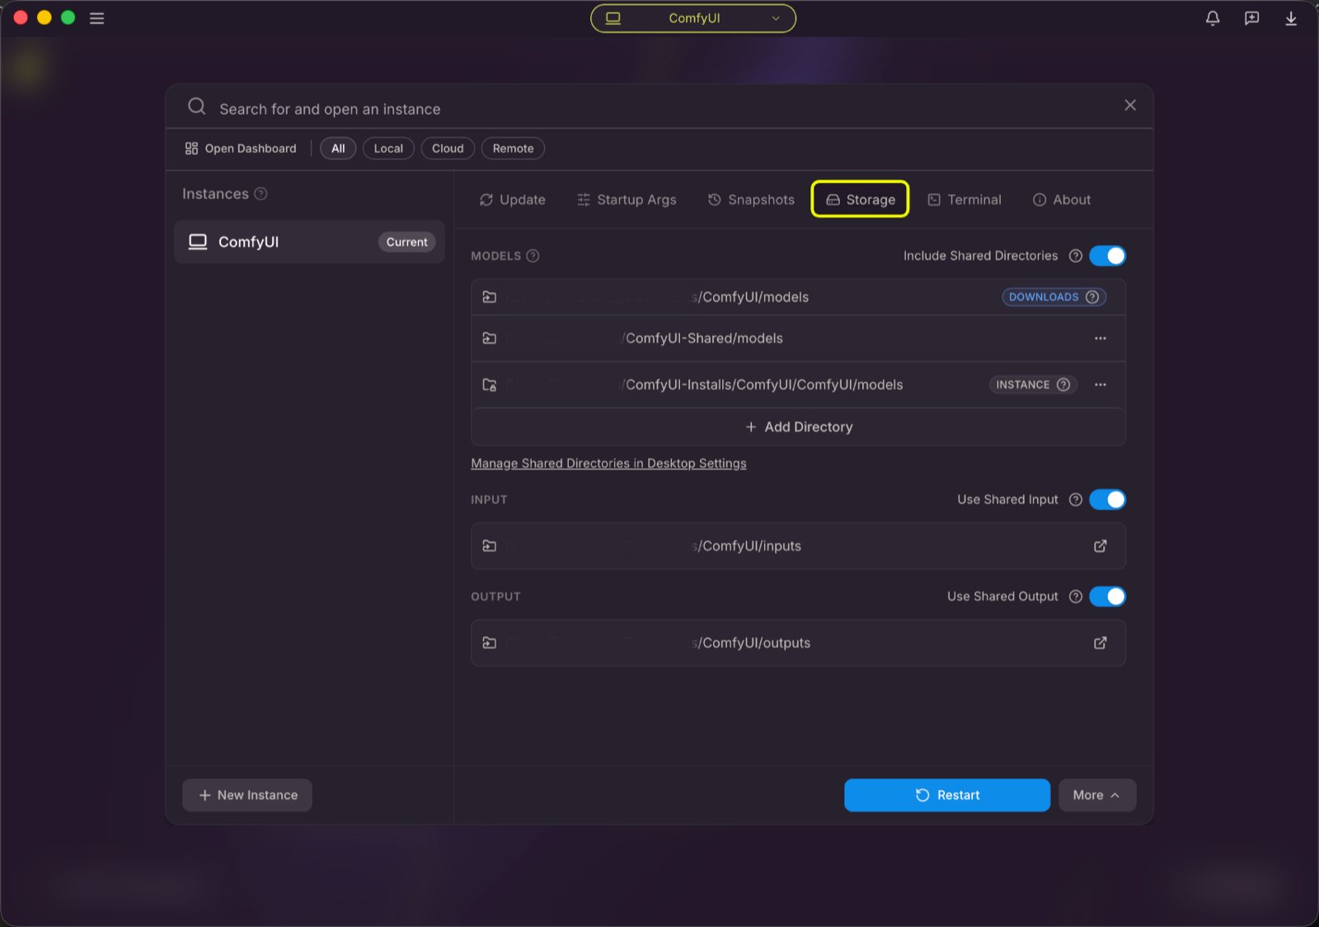Open the ComfyUI instance selector dropdown
Image resolution: width=1319 pixels, height=927 pixels.
tap(693, 18)
